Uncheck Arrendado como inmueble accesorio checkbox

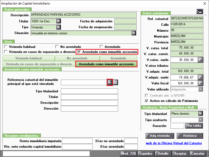79,52
